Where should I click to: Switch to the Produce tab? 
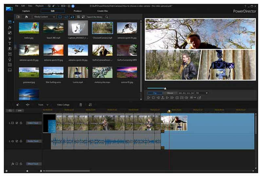(78, 11)
